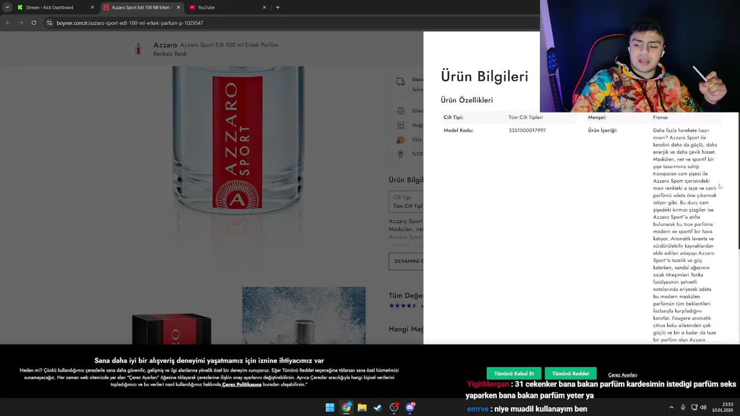
Task: Open File Explorer from the taskbar
Action: 362,407
